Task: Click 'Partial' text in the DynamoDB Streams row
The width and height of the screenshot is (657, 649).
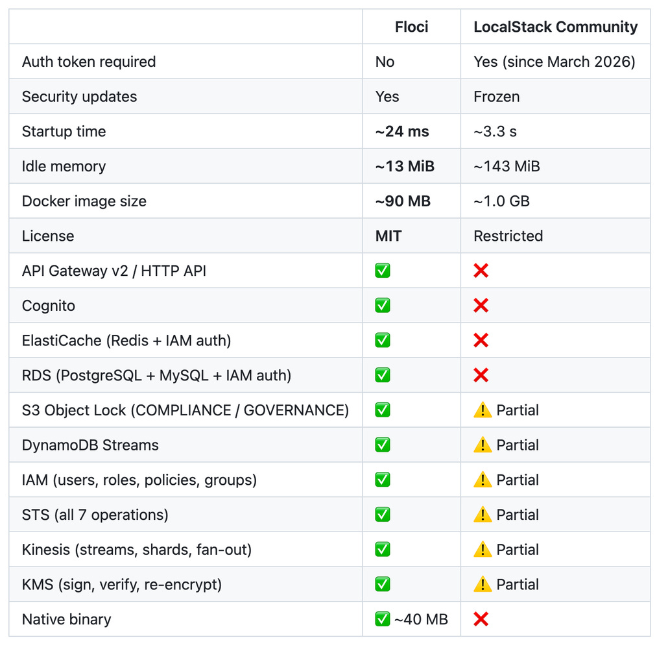Action: 518,445
